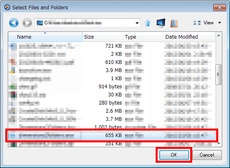
Task: Select the file sized 3.7 MB
Action: click(111, 119)
